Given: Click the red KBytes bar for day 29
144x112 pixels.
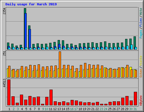Looking at the screenshot, I should 127,101.
